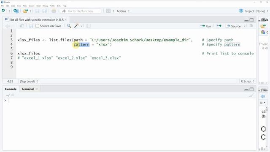Open the Debug menu
This screenshot has height=152, width=270.
tap(45, 6)
